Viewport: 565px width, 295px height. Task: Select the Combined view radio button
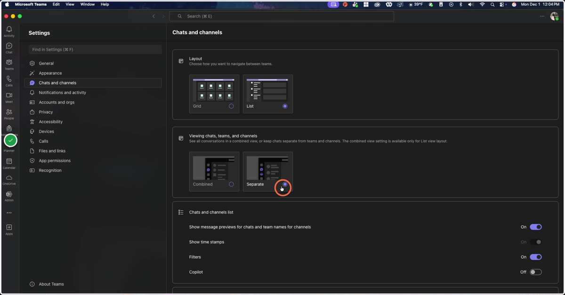tap(231, 184)
